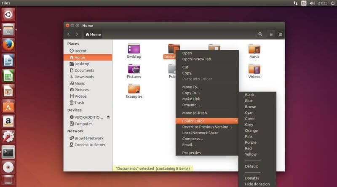The width and height of the screenshot is (337, 187).
Task: Open the sound volume indicator menu
Action: [x=312, y=3]
